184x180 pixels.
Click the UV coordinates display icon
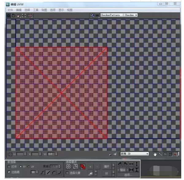(97, 16)
